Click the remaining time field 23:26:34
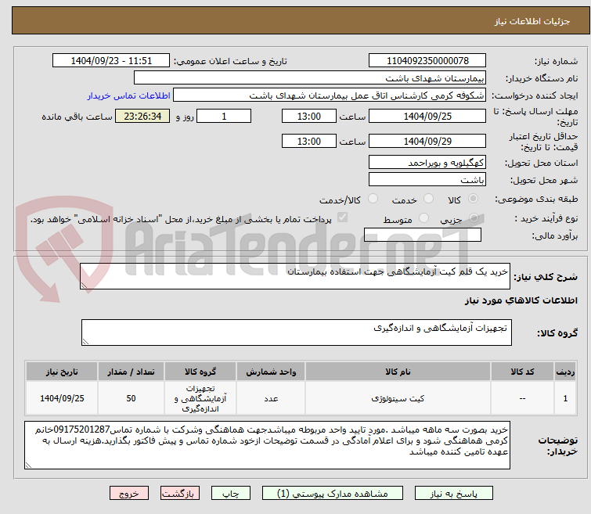The image size is (591, 514). (142, 116)
